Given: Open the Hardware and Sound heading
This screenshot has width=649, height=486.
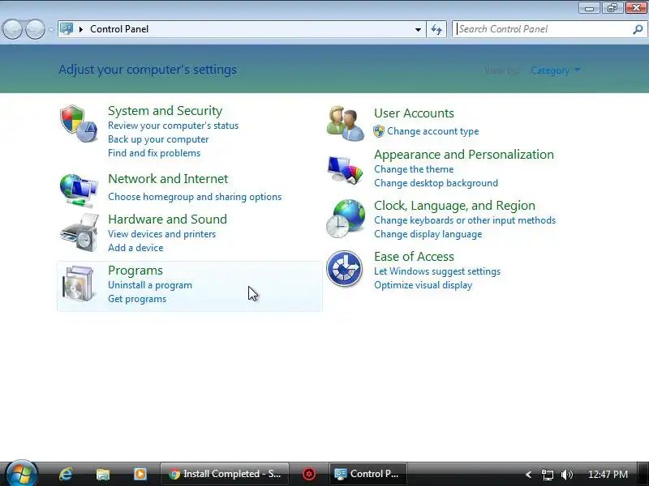Looking at the screenshot, I should click(x=167, y=219).
